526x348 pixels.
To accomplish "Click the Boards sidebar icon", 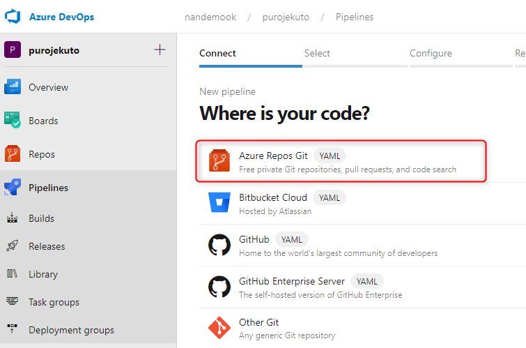I will pos(13,120).
